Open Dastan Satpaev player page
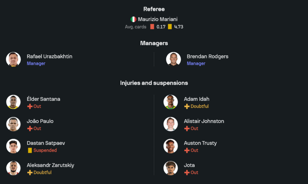The width and height of the screenshot is (308, 184). click(x=46, y=143)
